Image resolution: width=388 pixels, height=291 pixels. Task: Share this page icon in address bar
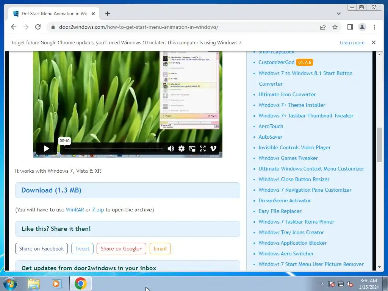[x=323, y=27]
